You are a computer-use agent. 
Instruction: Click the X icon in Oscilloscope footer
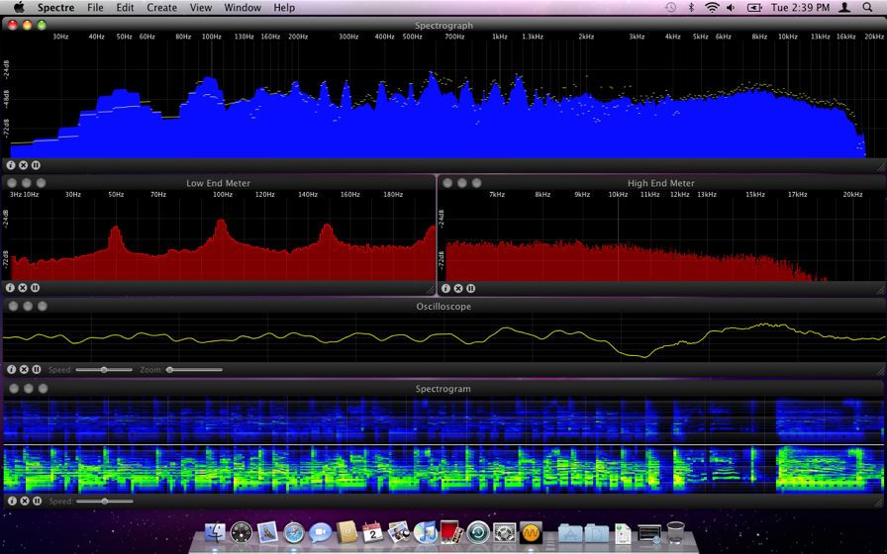coord(24,370)
